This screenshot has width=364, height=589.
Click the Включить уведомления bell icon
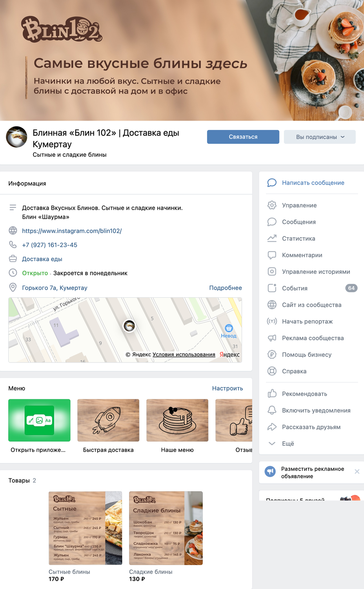(x=272, y=410)
